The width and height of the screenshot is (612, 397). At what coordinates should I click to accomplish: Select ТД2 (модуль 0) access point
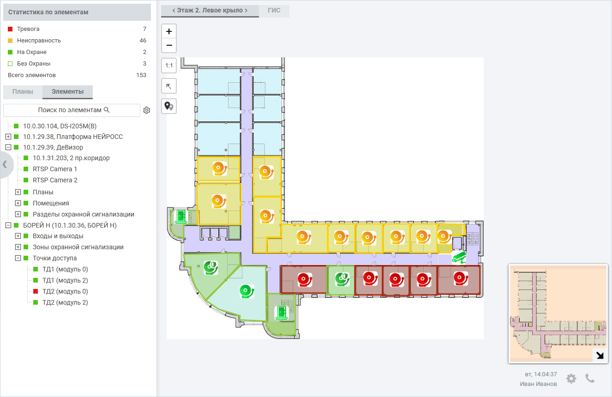(x=65, y=292)
